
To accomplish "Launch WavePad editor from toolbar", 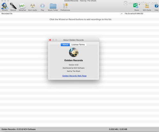I will pyautogui.click(x=22, y=7).
